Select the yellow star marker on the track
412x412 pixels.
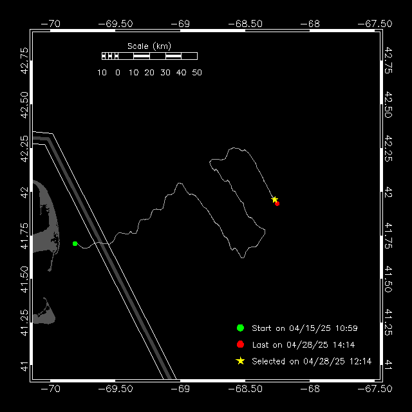tap(274, 200)
